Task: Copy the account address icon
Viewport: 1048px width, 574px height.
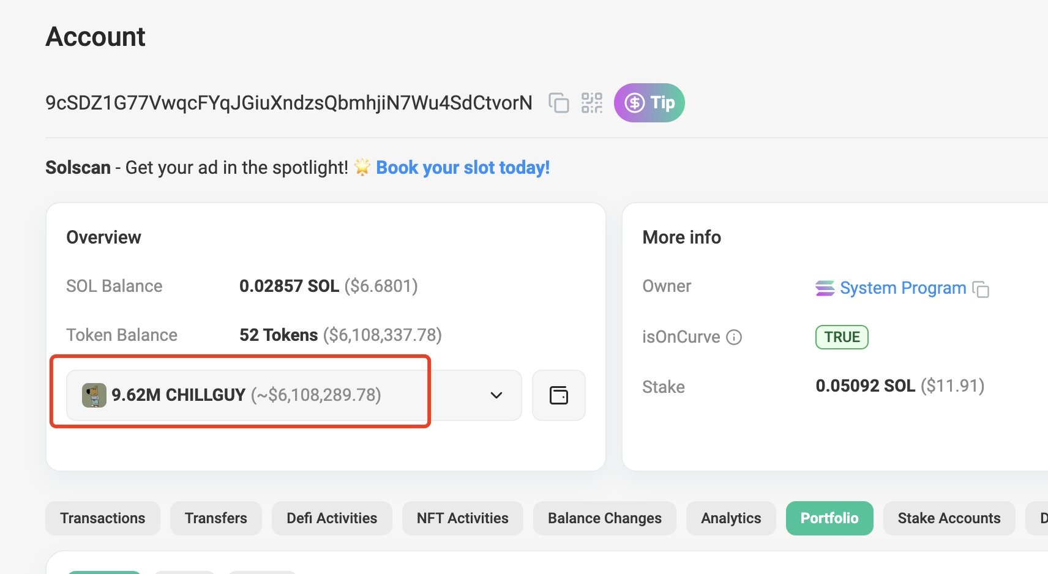Action: [x=558, y=103]
